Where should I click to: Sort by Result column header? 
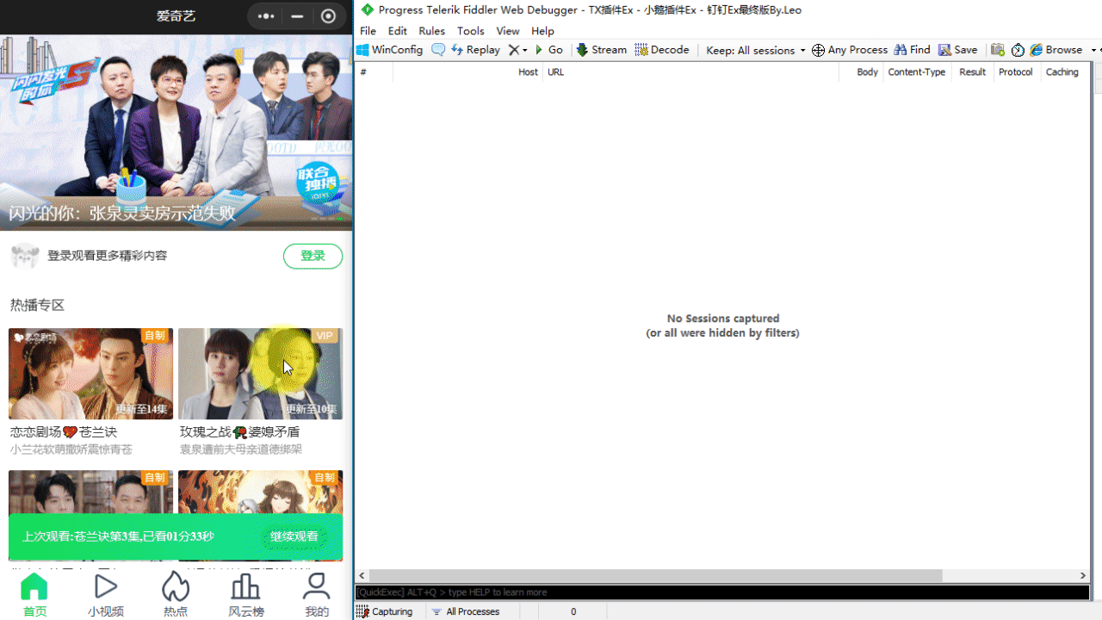point(972,72)
